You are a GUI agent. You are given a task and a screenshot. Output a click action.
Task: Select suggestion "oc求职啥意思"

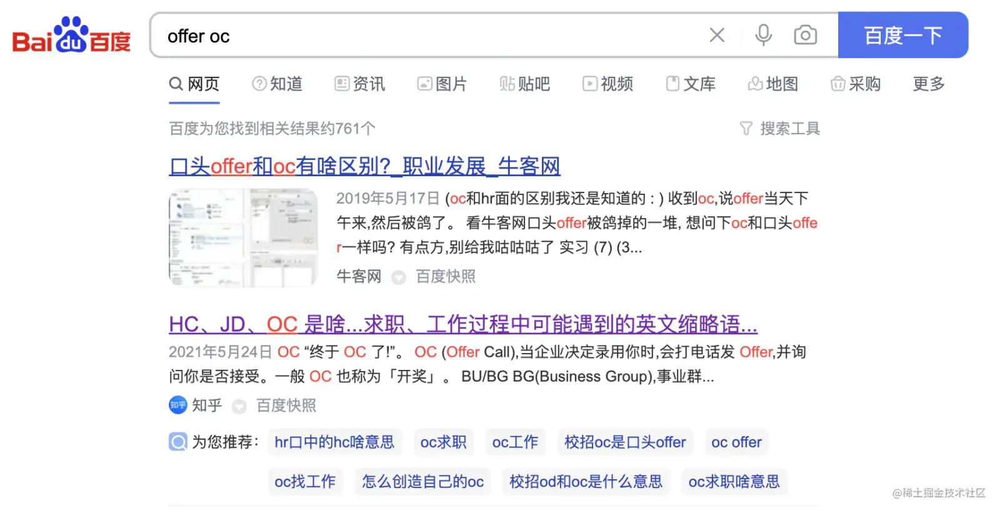tap(734, 482)
